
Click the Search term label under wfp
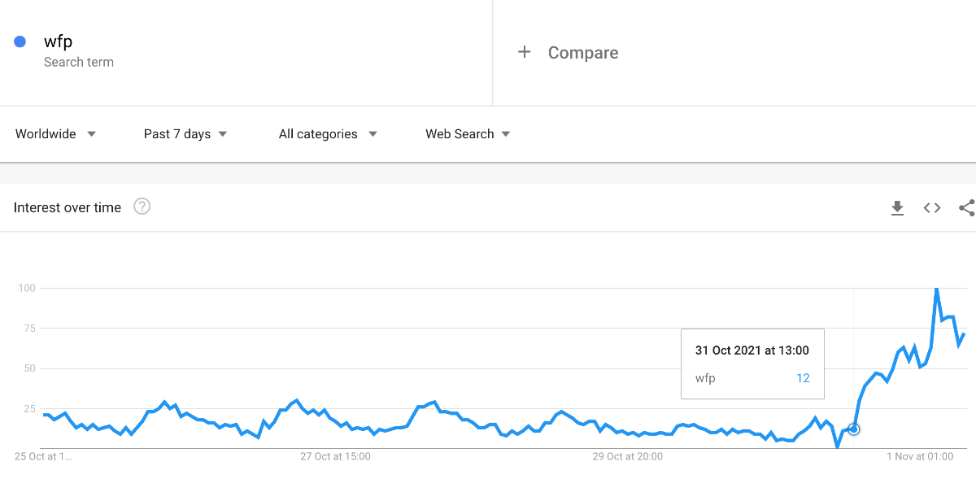click(x=79, y=63)
